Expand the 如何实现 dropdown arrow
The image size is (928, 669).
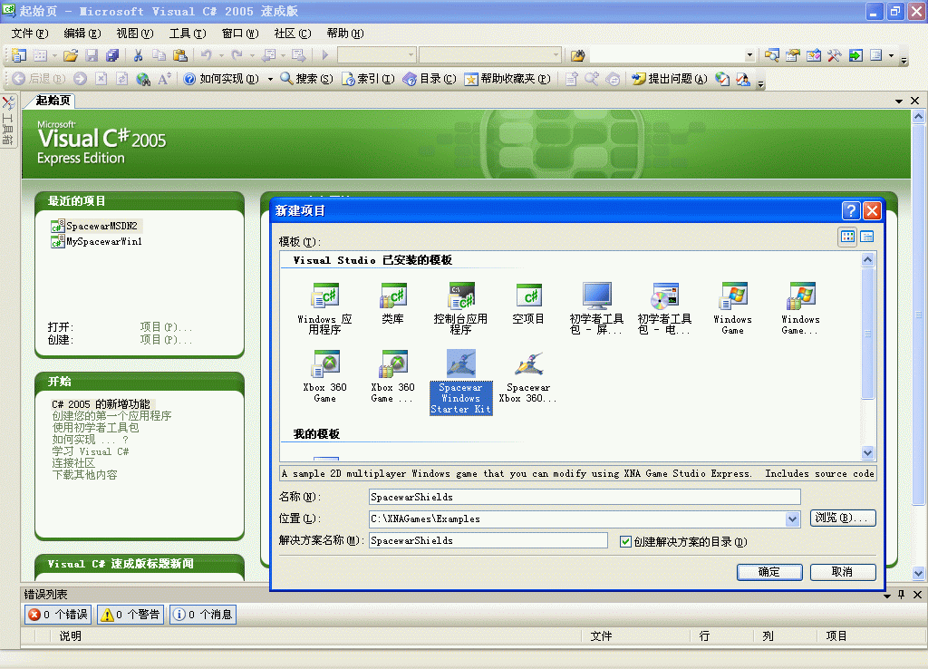point(270,79)
